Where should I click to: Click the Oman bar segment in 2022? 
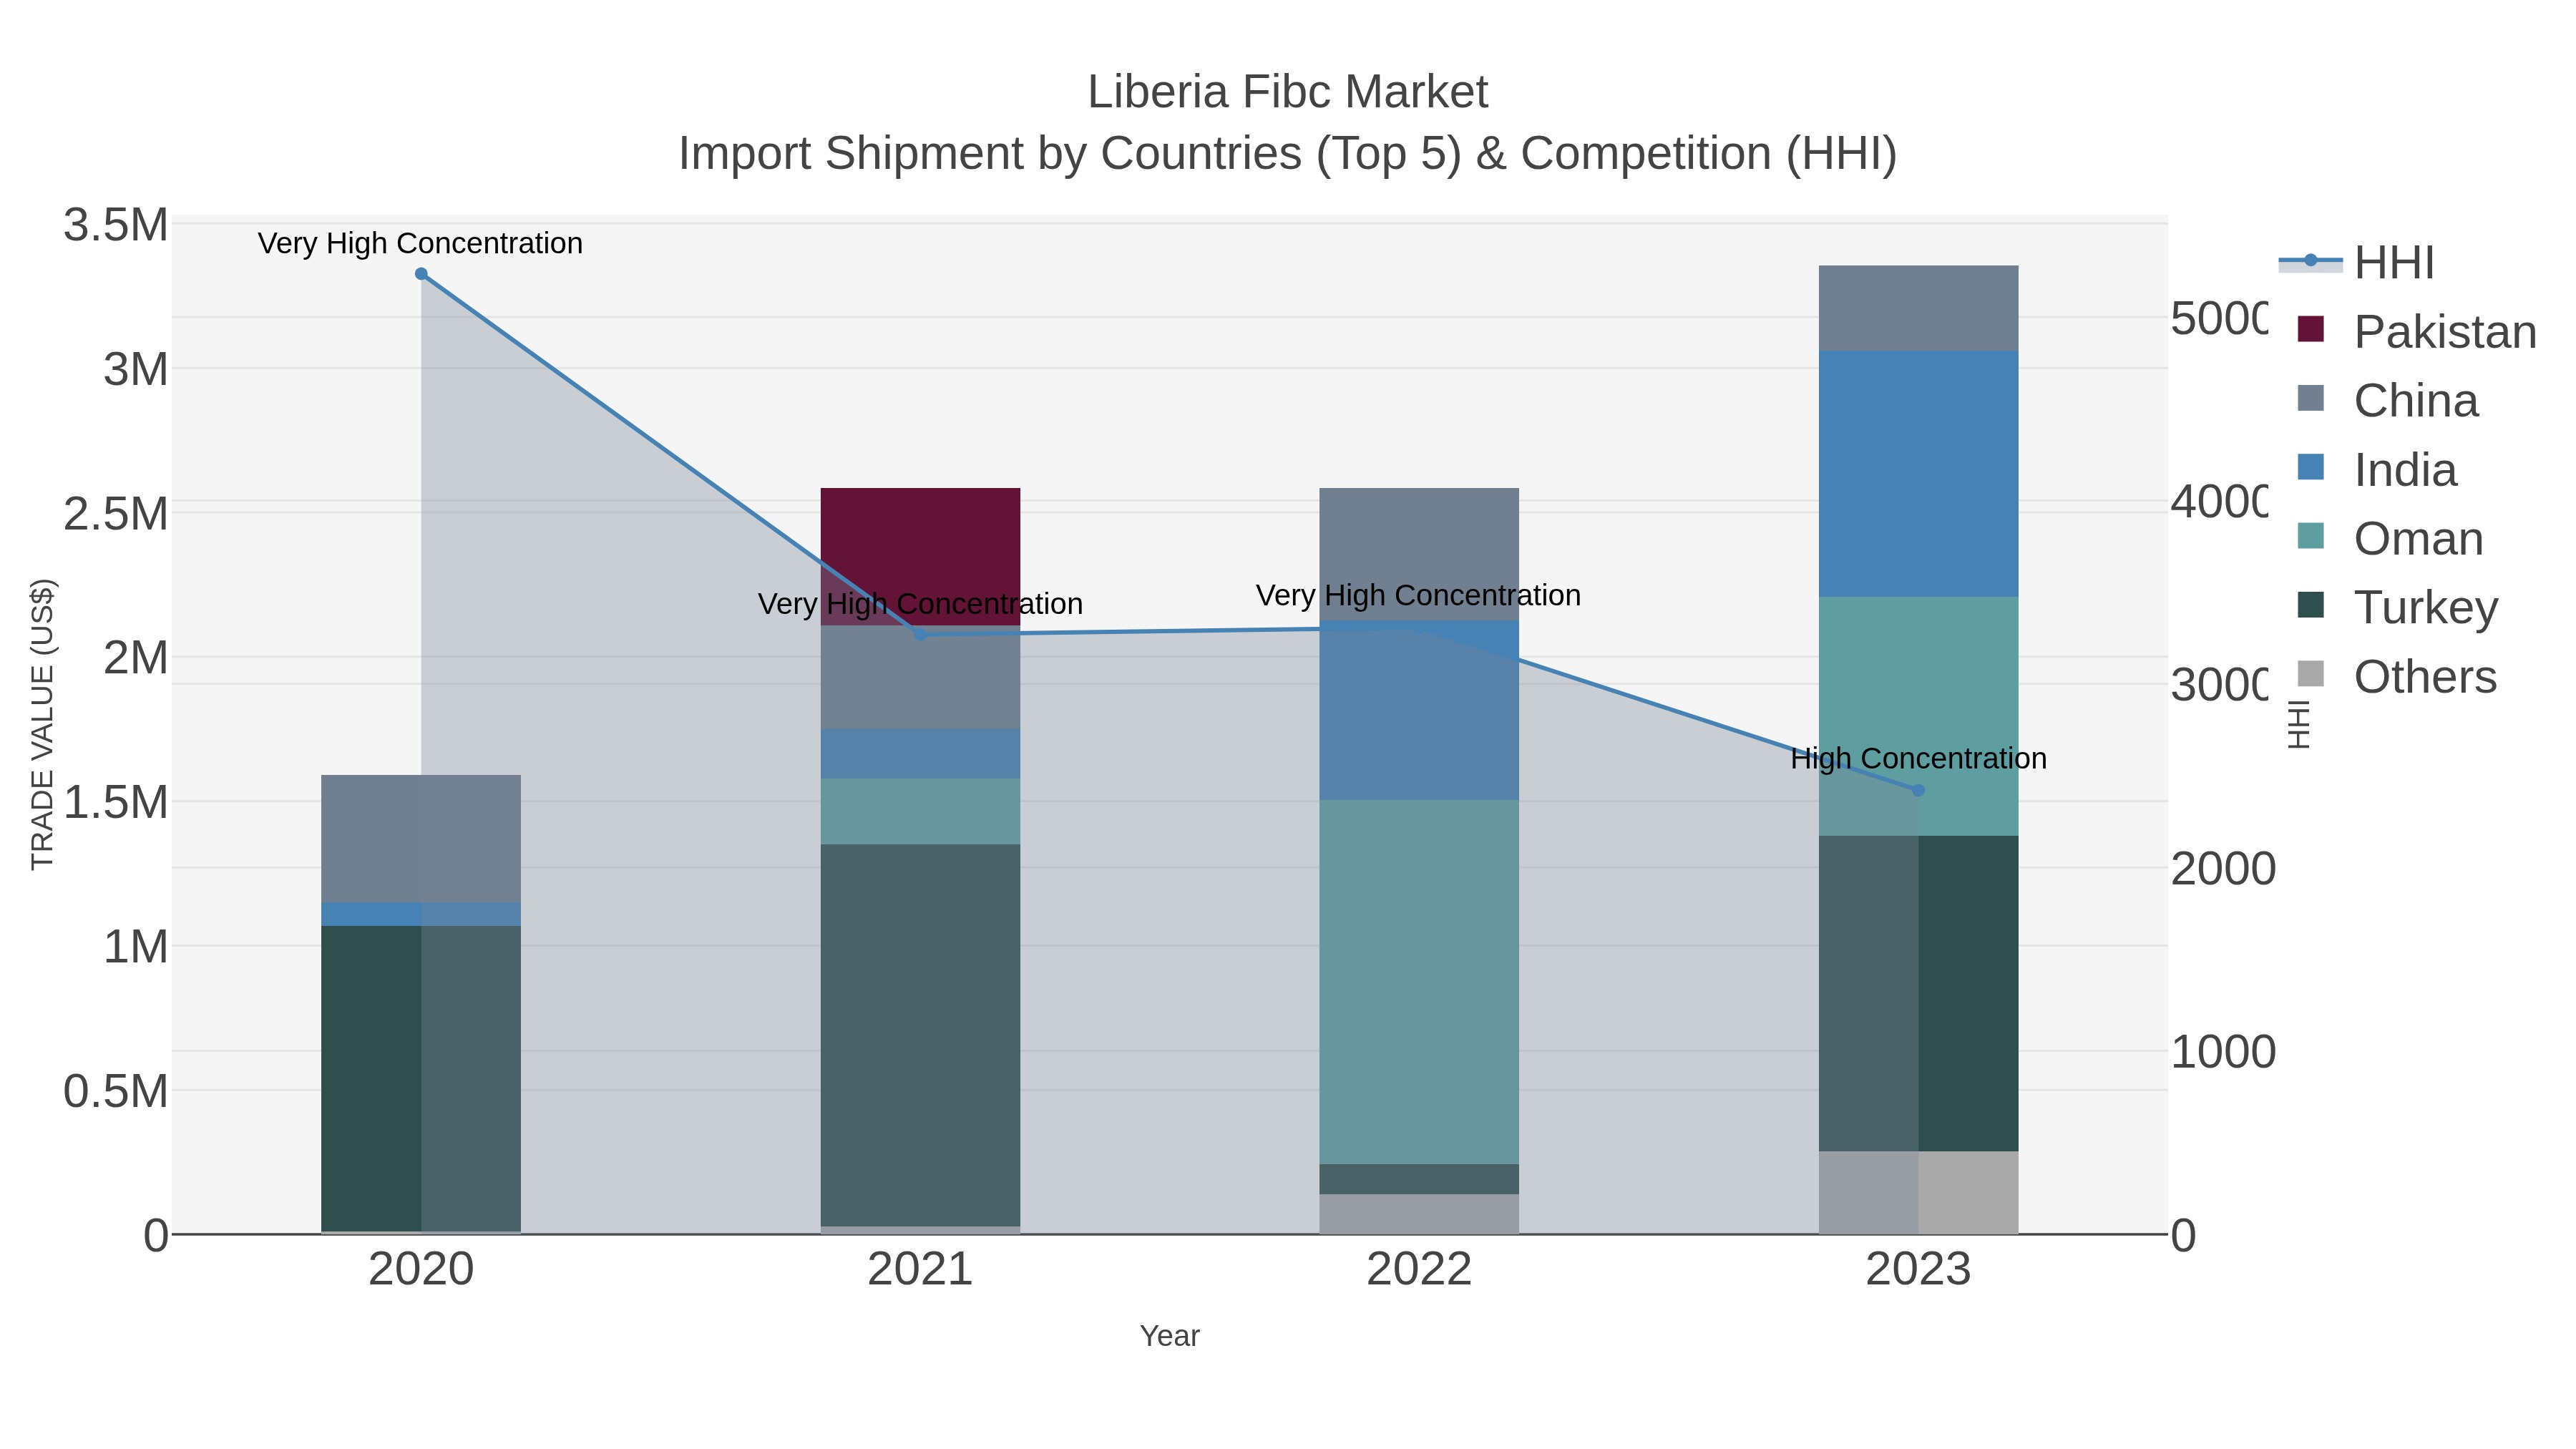1419,982
